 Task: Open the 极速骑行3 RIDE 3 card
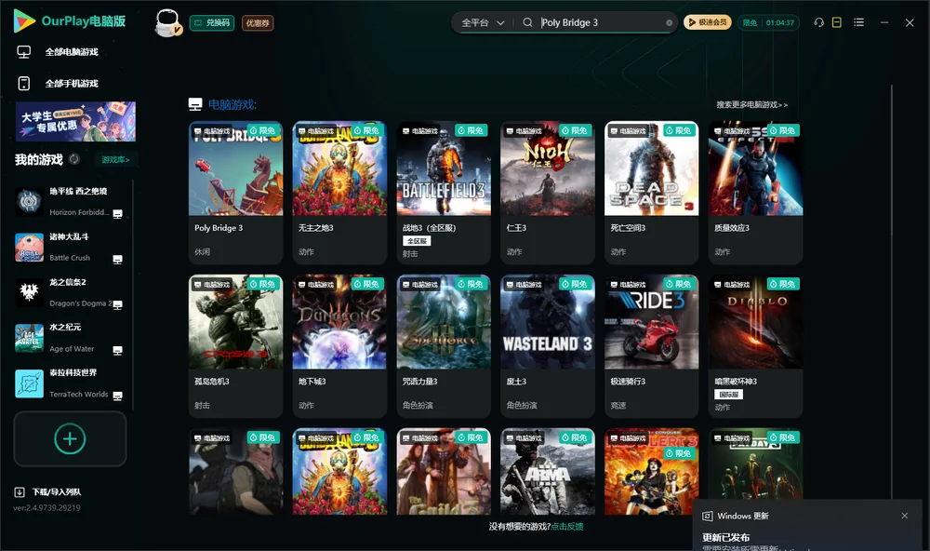click(x=651, y=346)
